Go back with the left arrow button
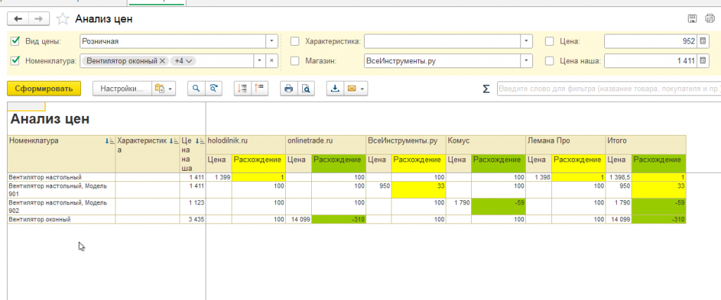The width and height of the screenshot is (721, 300). coord(18,19)
